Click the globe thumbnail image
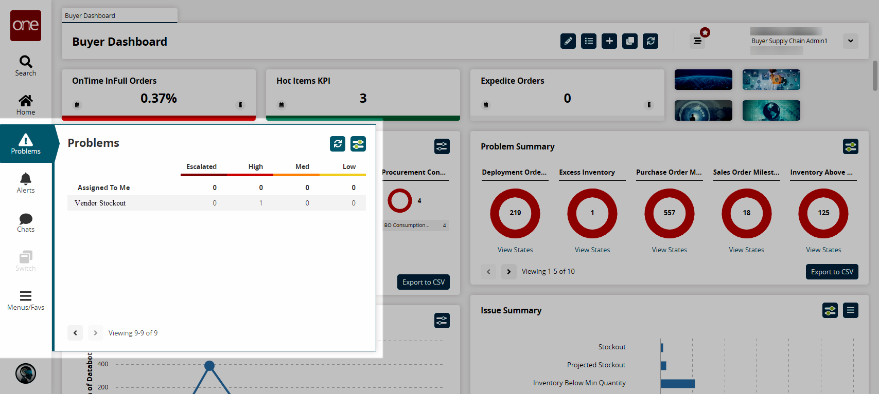Image resolution: width=879 pixels, height=394 pixels. pos(771,110)
